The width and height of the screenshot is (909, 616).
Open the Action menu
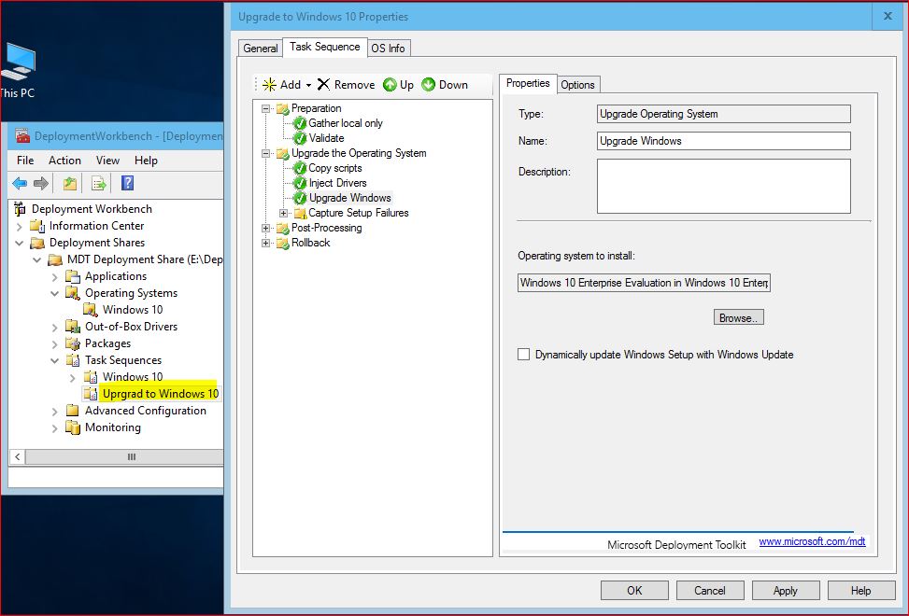coord(64,160)
